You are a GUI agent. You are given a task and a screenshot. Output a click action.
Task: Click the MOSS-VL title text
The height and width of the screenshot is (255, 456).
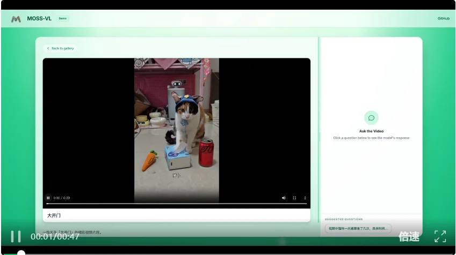tap(39, 18)
